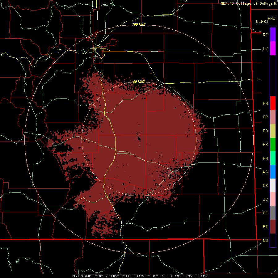Click the HA legend label
The image size is (278, 278).
coord(265,103)
